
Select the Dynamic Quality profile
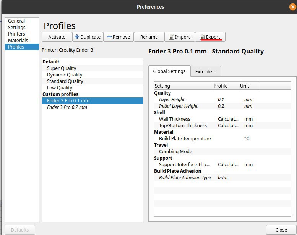[x=93, y=75]
